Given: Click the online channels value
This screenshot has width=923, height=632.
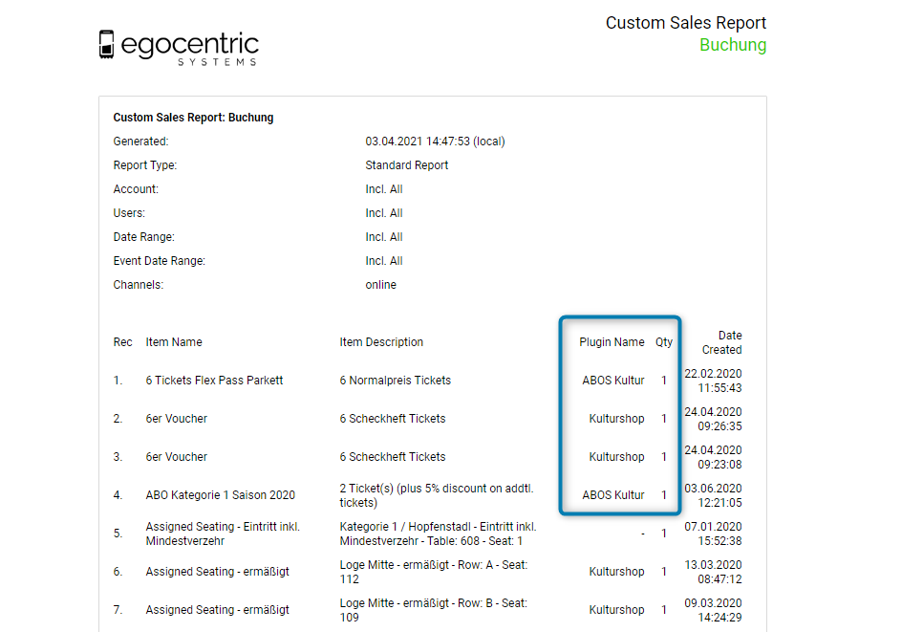Looking at the screenshot, I should point(380,285).
